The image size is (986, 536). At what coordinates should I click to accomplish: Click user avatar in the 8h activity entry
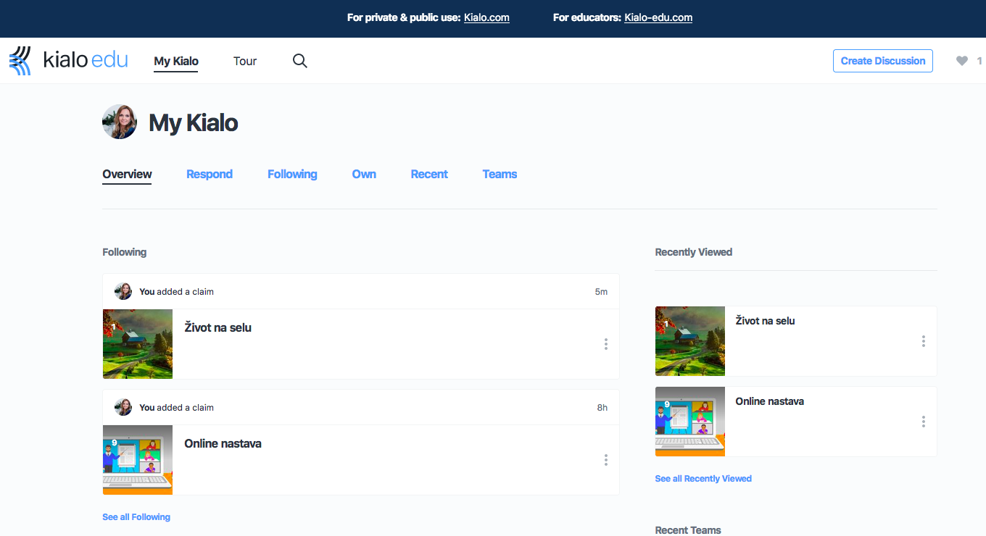point(123,407)
